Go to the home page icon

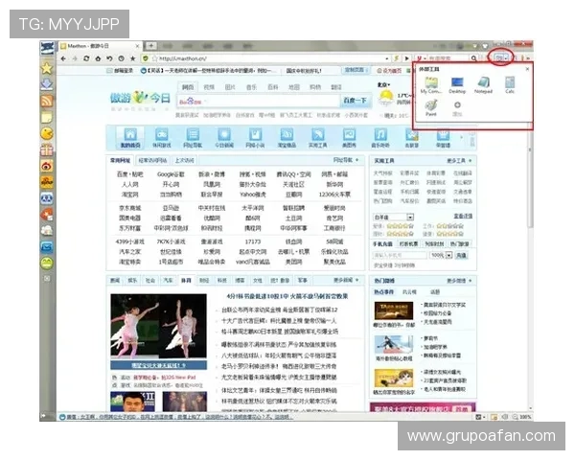click(98, 58)
